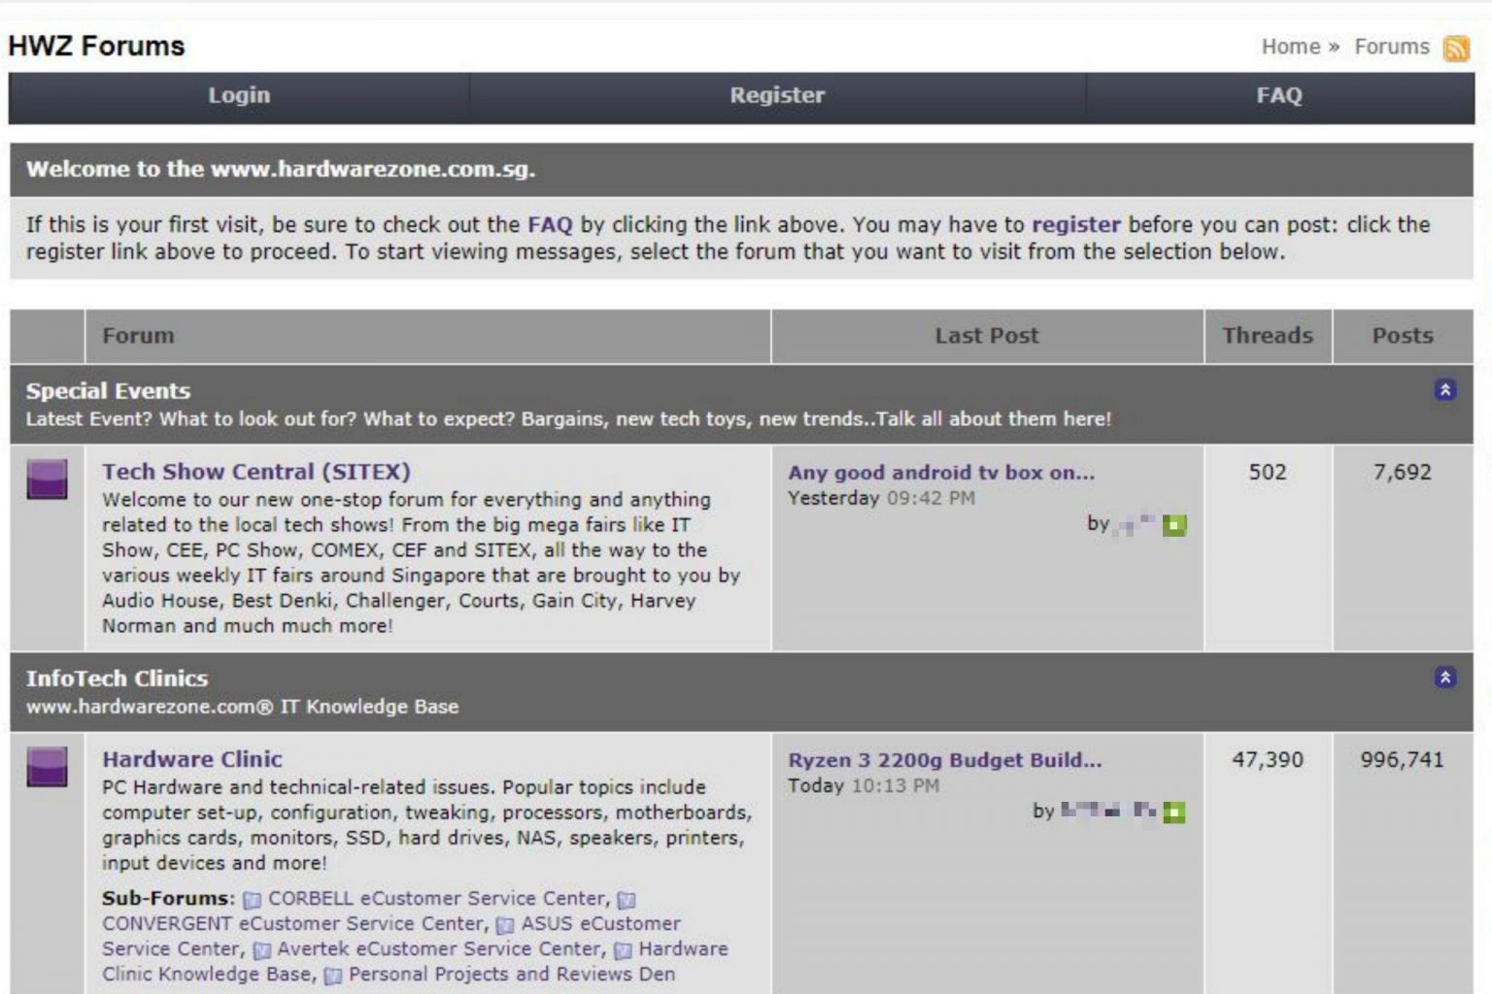This screenshot has width=1492, height=994.
Task: Click the ASUS eCustomer sub-forum icon
Action: click(x=505, y=925)
